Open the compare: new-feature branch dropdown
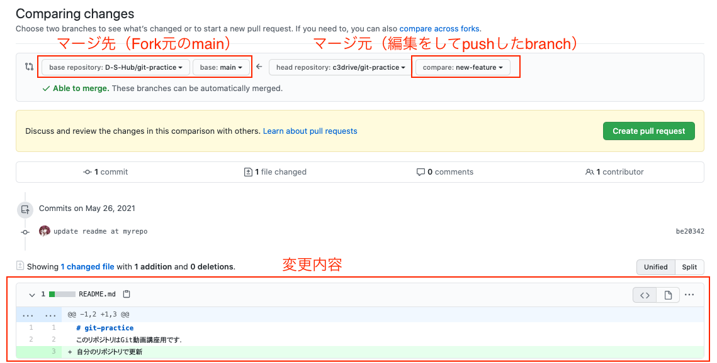The height and width of the screenshot is (363, 717). pos(463,67)
